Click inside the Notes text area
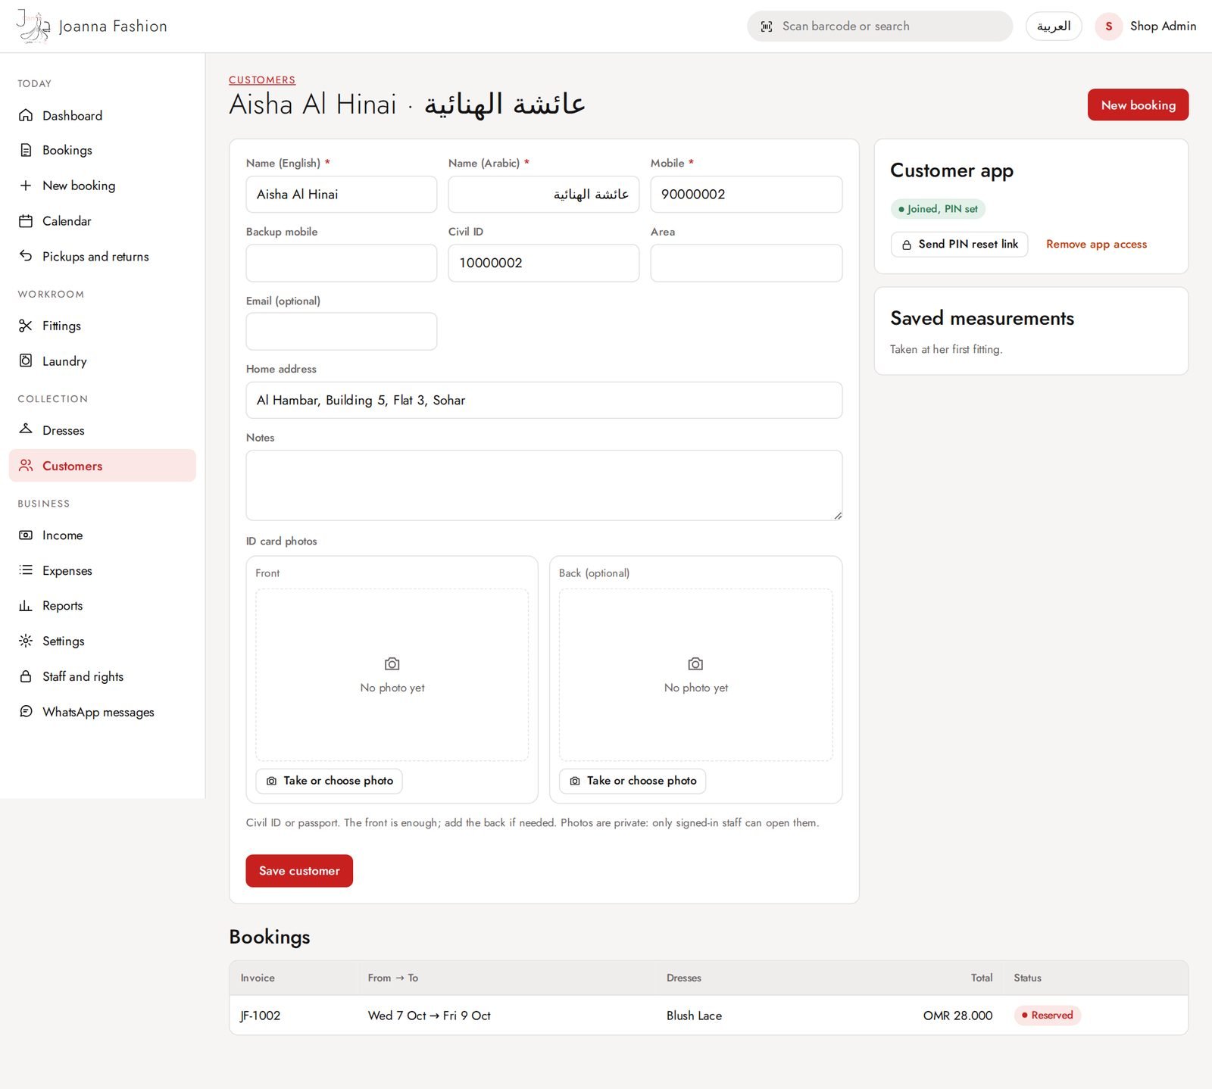The image size is (1212, 1089). pyautogui.click(x=544, y=485)
